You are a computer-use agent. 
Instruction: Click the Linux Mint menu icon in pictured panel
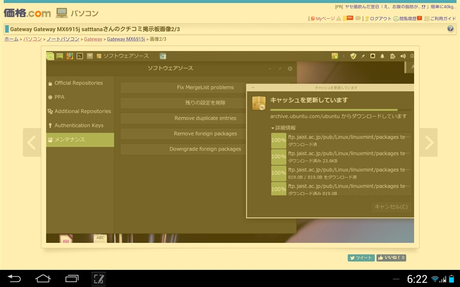(x=50, y=56)
